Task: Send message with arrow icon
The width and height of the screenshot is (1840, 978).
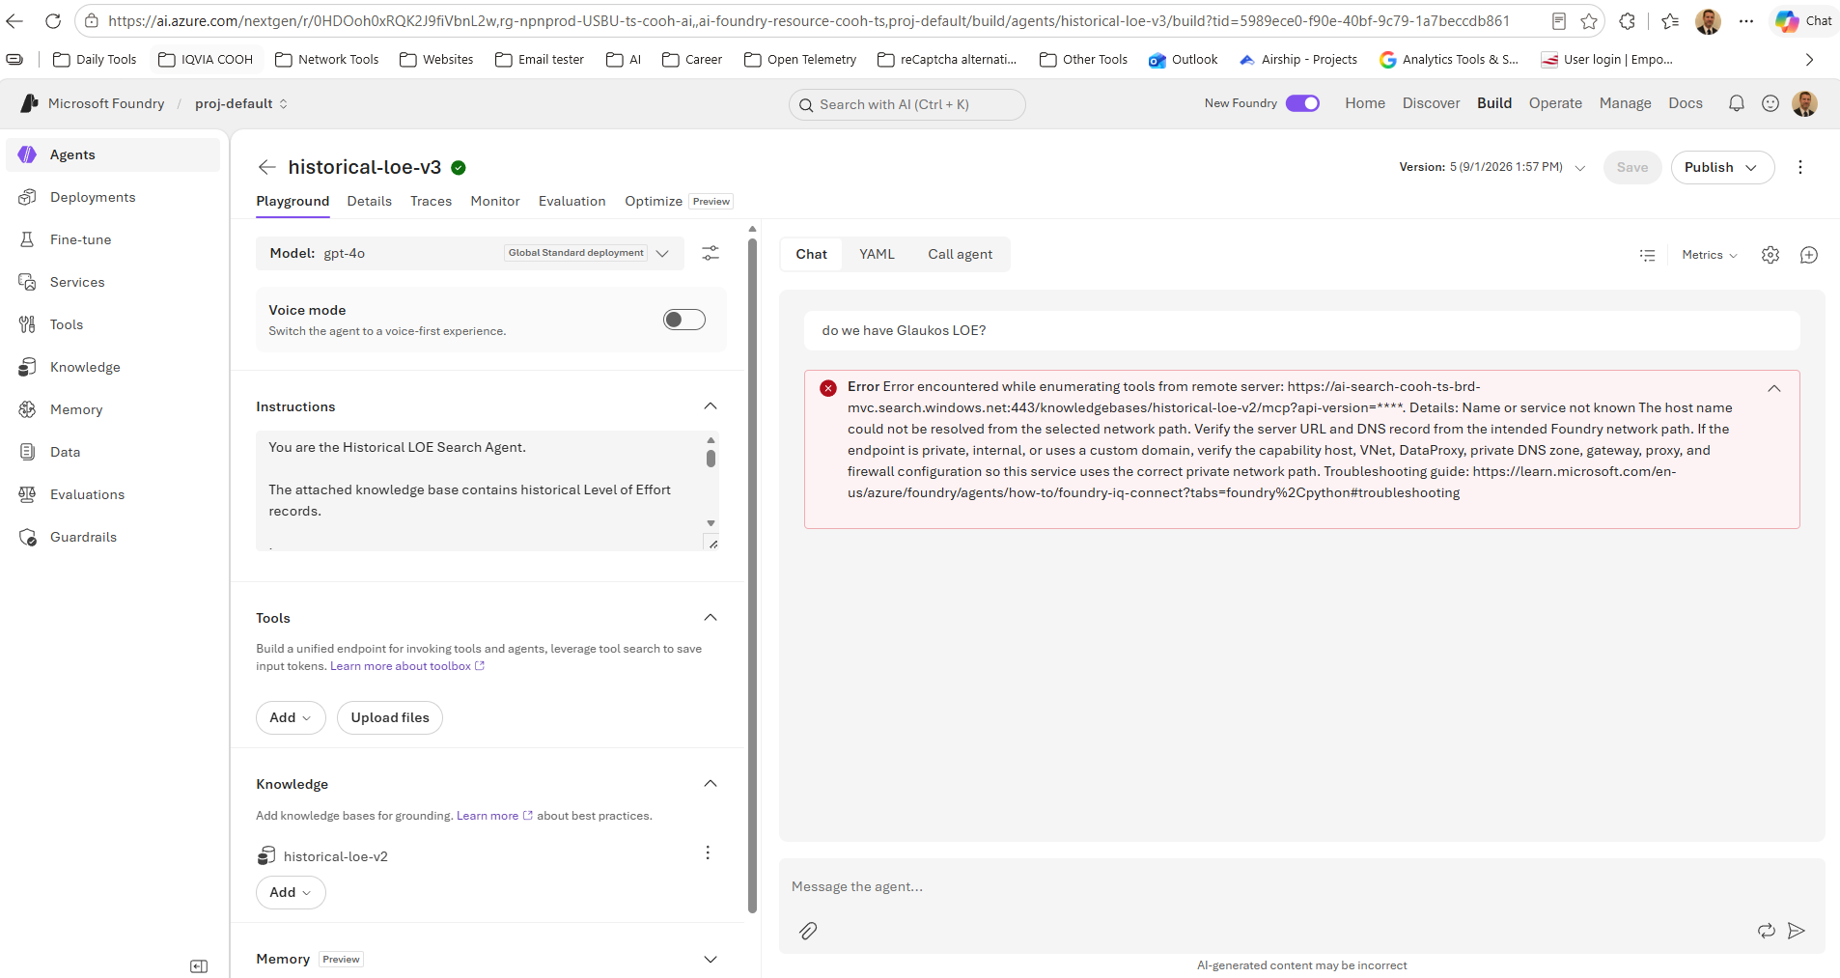Action: click(1797, 931)
